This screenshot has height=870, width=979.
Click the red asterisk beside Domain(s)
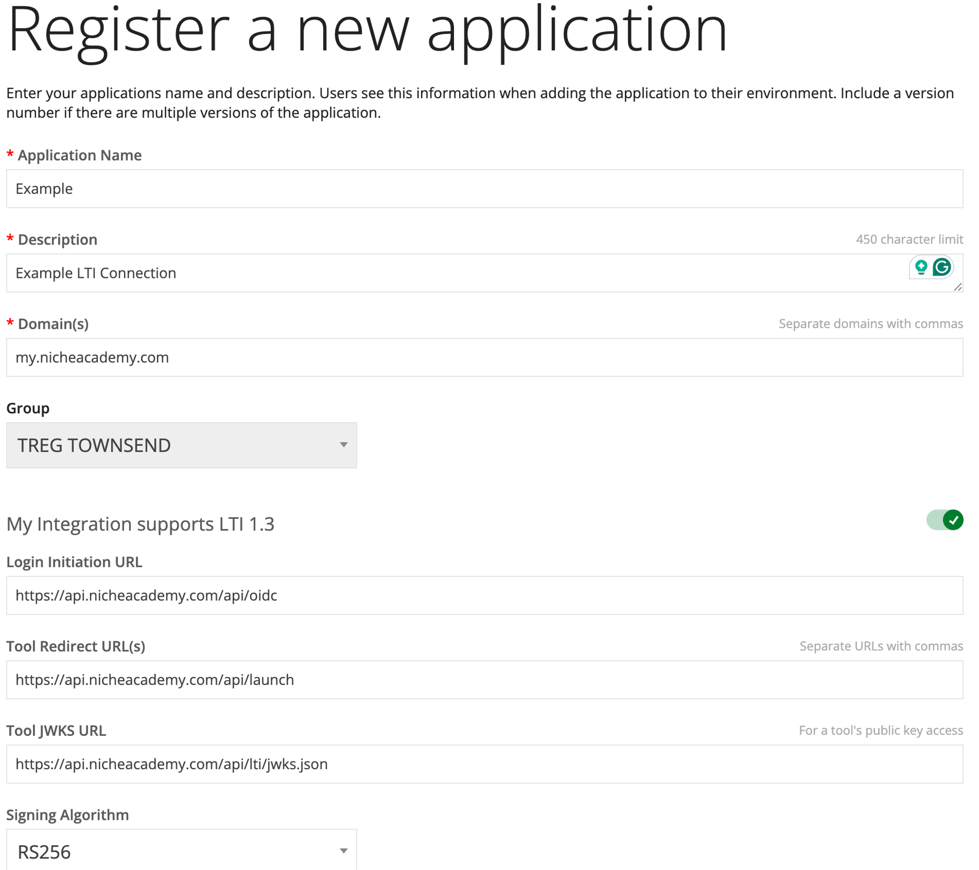(x=9, y=322)
